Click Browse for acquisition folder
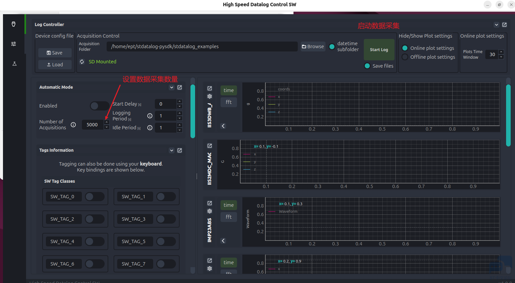 tap(313, 47)
